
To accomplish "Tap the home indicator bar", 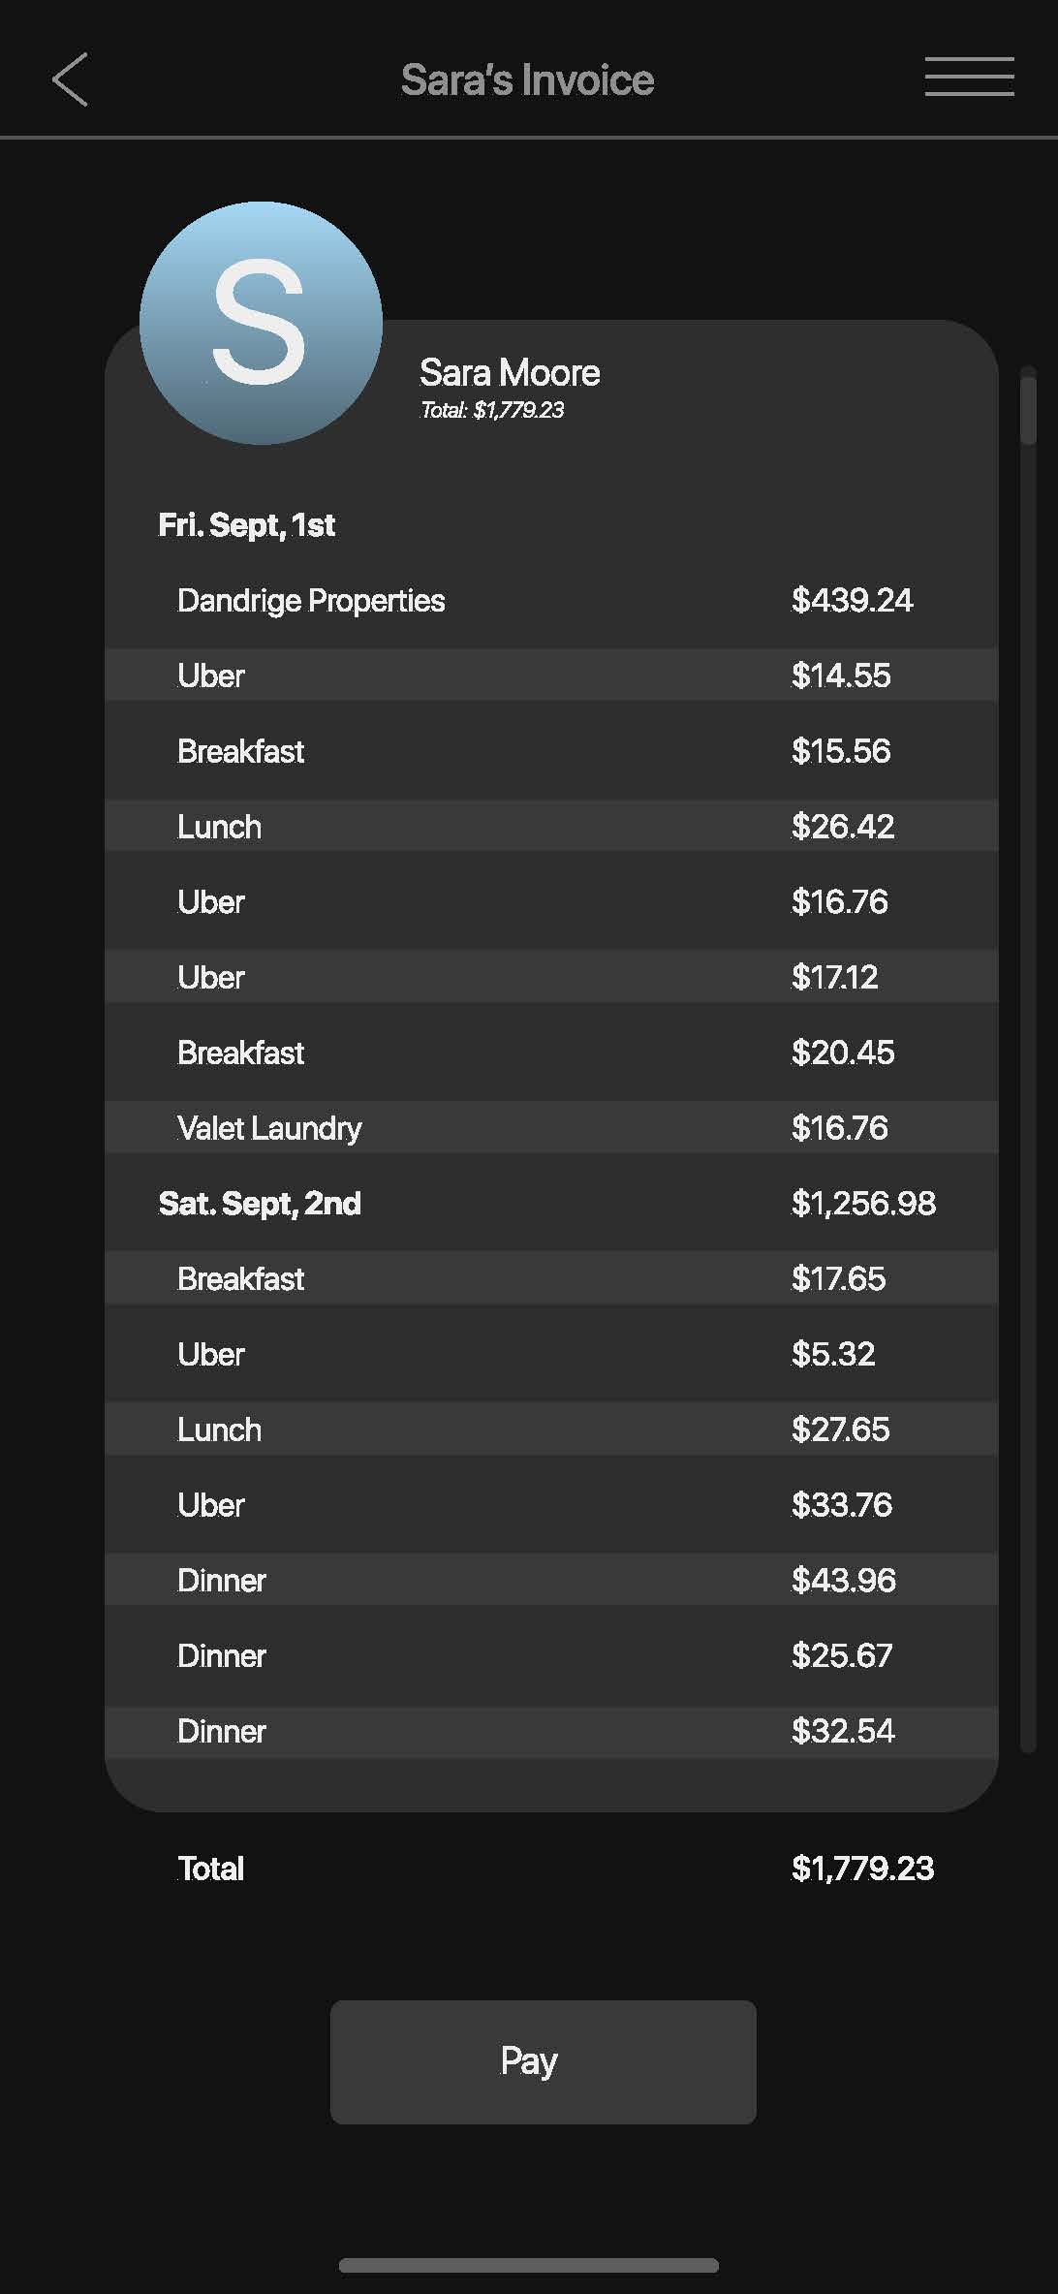I will [529, 2265].
